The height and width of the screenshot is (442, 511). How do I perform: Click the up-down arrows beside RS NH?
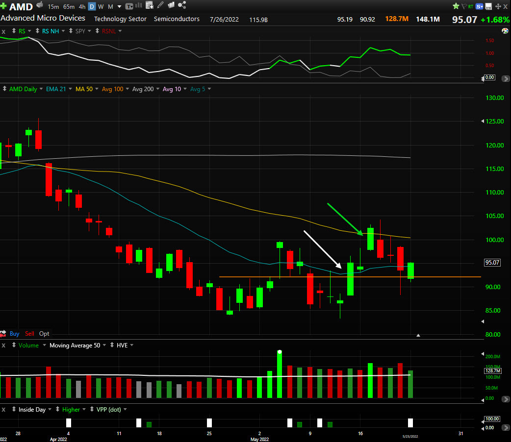[x=37, y=31]
